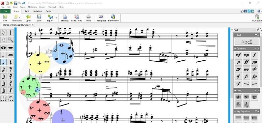The width and height of the screenshot is (262, 123).
Task: Insert piano (p) dynamic
Action: (238, 62)
